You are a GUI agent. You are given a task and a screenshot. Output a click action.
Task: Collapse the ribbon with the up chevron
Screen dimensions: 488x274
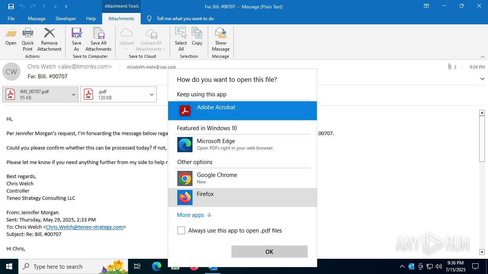point(483,57)
